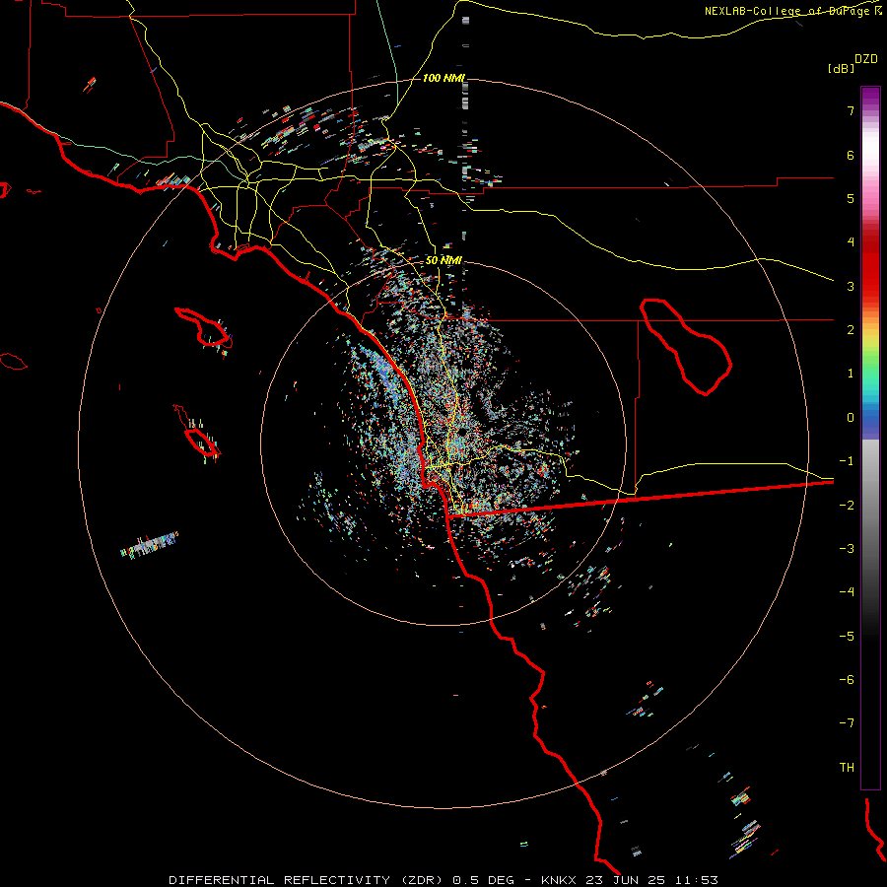
Task: Click the 6 value on color scale
Action: tap(851, 155)
